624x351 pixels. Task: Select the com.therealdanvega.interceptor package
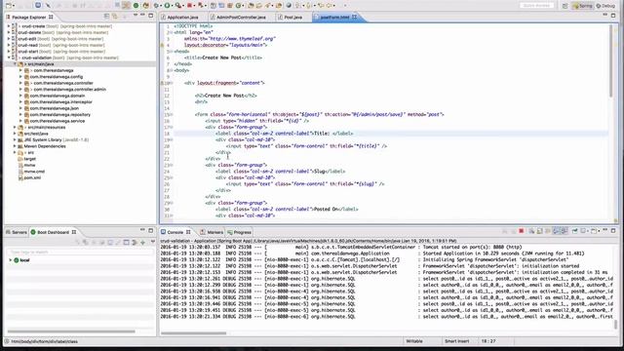tap(60, 101)
